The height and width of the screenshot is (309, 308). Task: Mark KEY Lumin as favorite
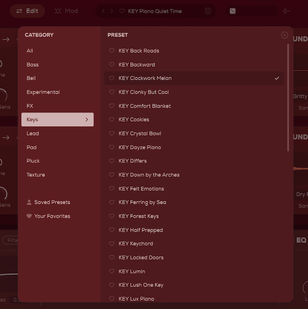click(112, 271)
